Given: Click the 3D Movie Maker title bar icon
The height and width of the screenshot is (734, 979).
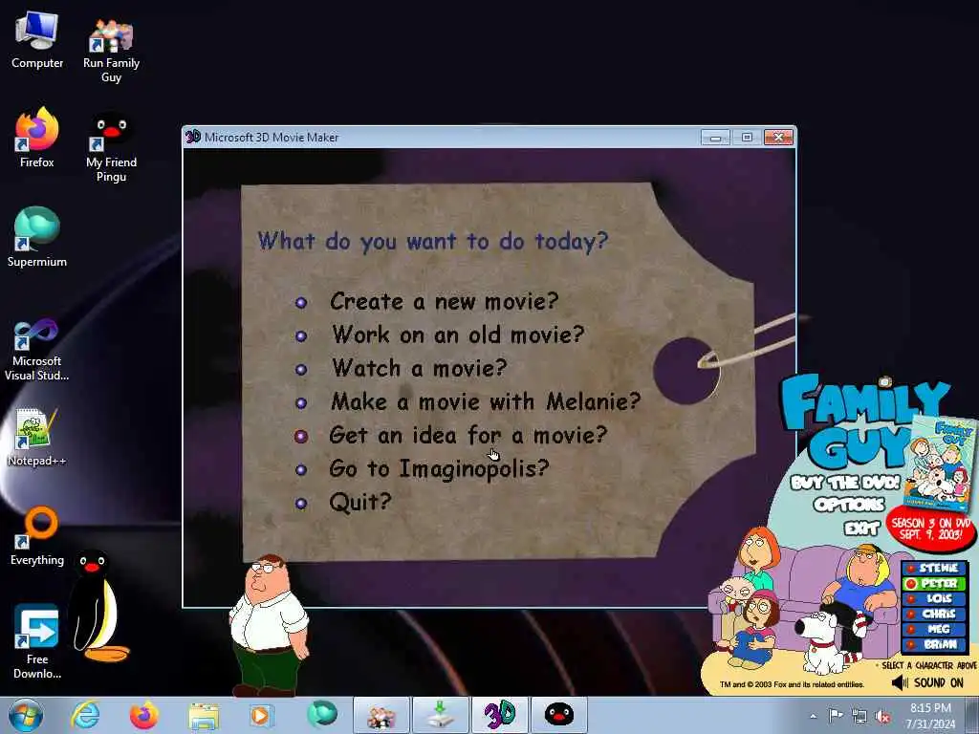Looking at the screenshot, I should pyautogui.click(x=193, y=137).
